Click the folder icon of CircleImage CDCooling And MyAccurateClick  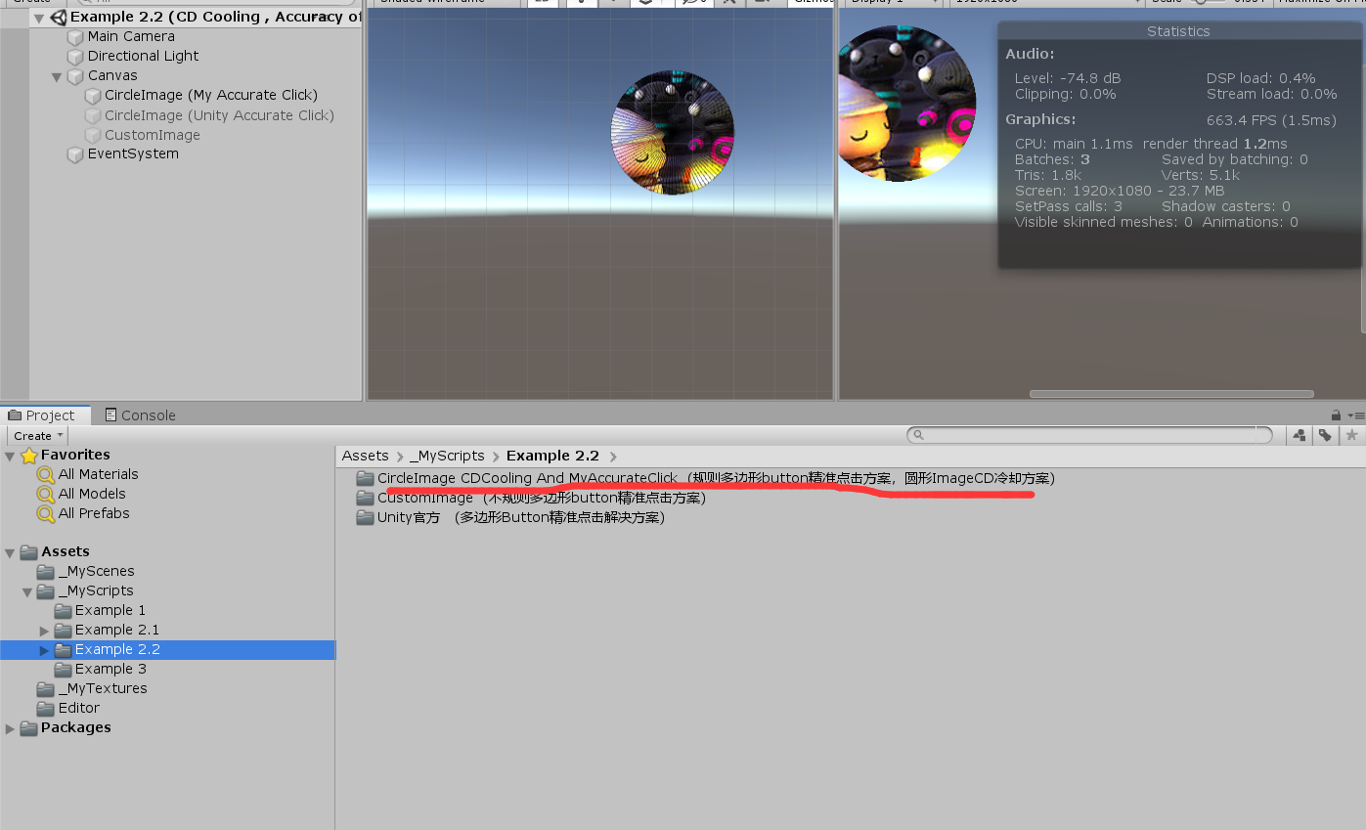365,478
